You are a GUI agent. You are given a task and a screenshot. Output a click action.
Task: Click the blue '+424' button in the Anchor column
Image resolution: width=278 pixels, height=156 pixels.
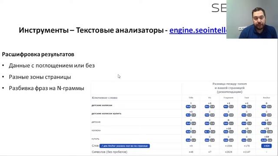click(x=266, y=146)
